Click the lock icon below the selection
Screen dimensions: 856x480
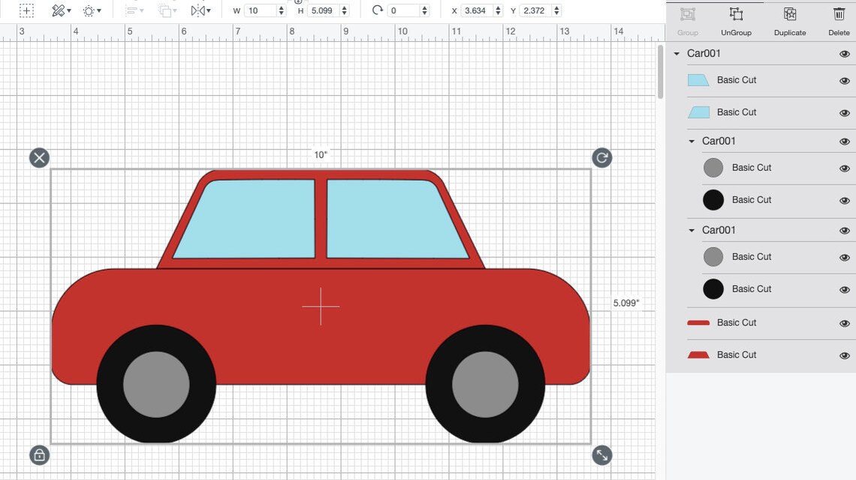coord(39,454)
